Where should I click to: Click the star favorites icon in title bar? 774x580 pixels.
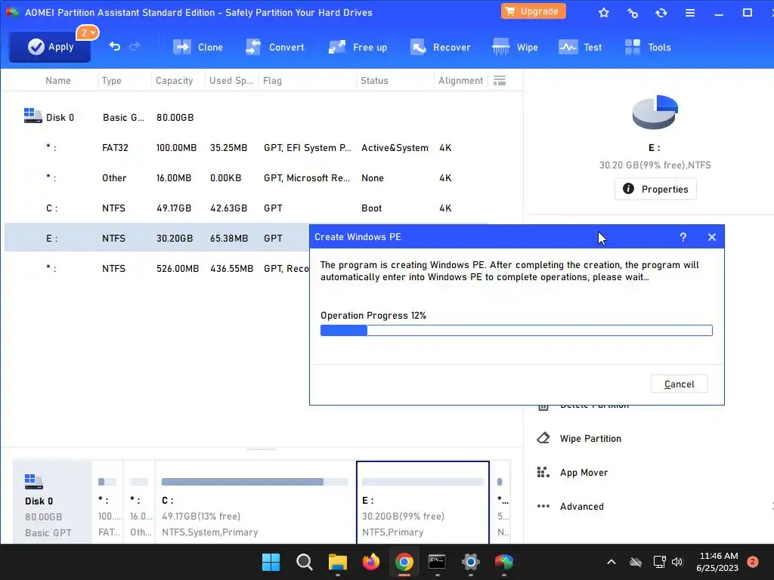pos(604,13)
